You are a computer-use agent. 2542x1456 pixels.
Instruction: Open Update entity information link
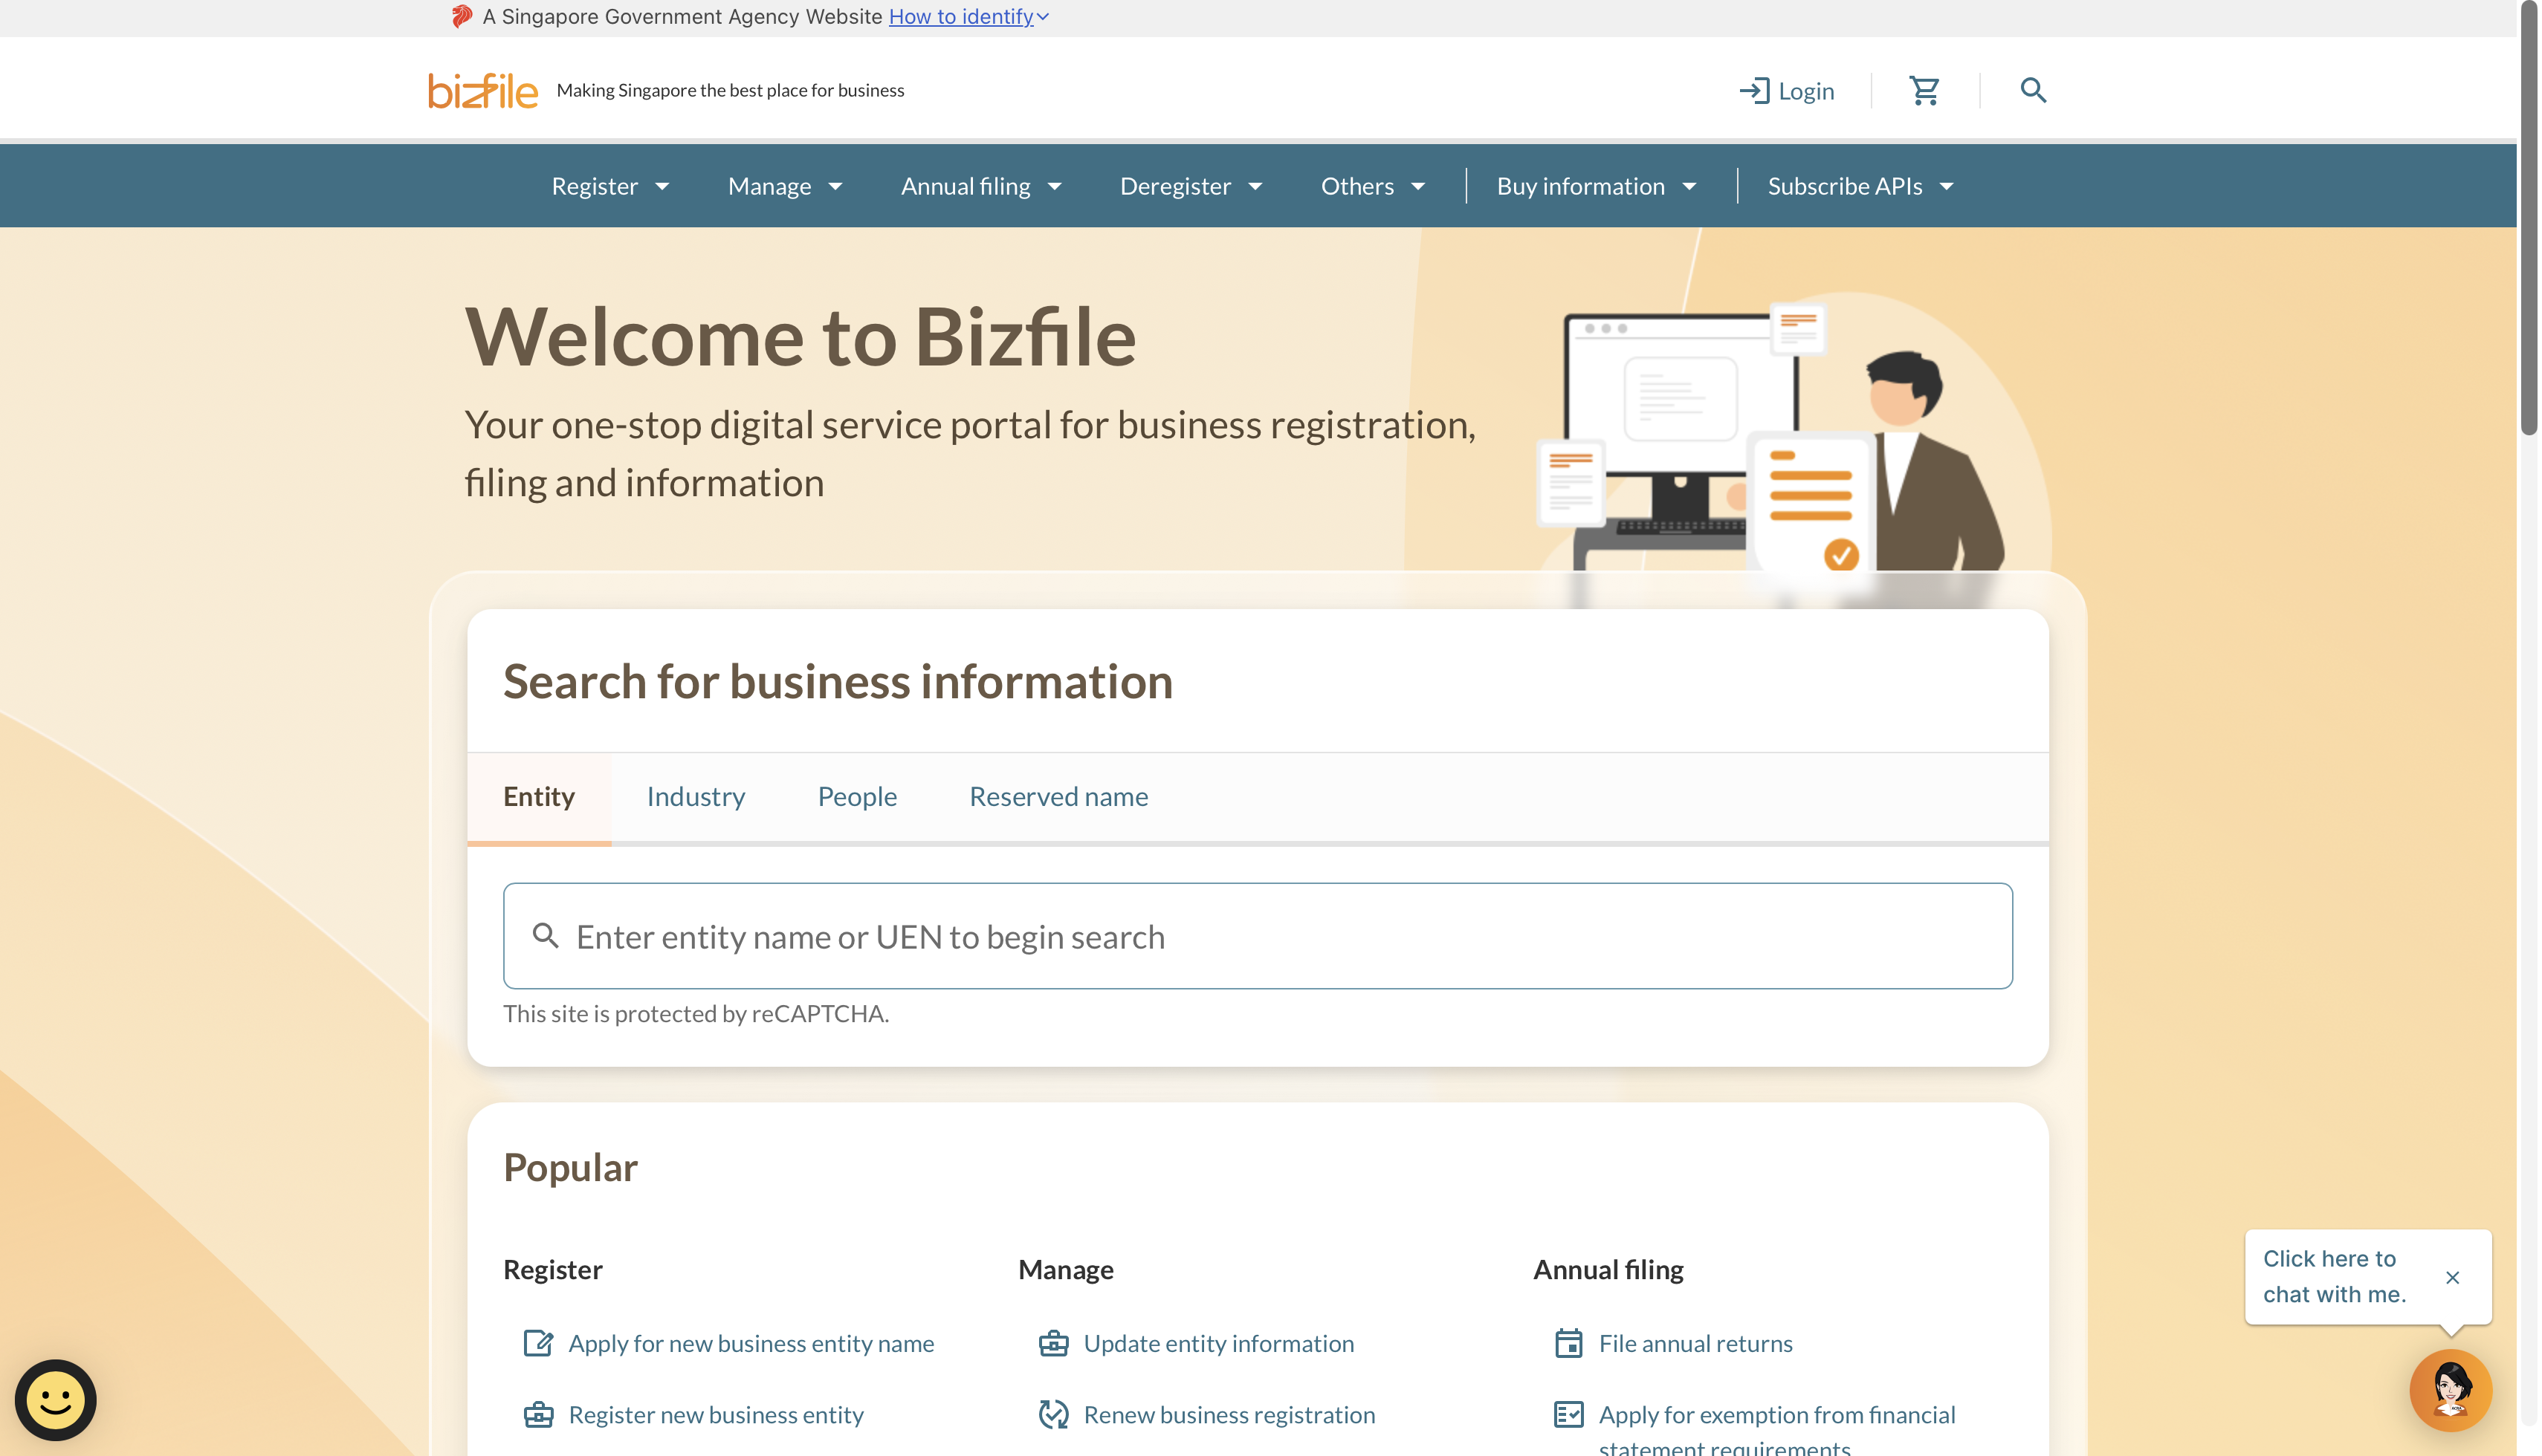coord(1218,1343)
